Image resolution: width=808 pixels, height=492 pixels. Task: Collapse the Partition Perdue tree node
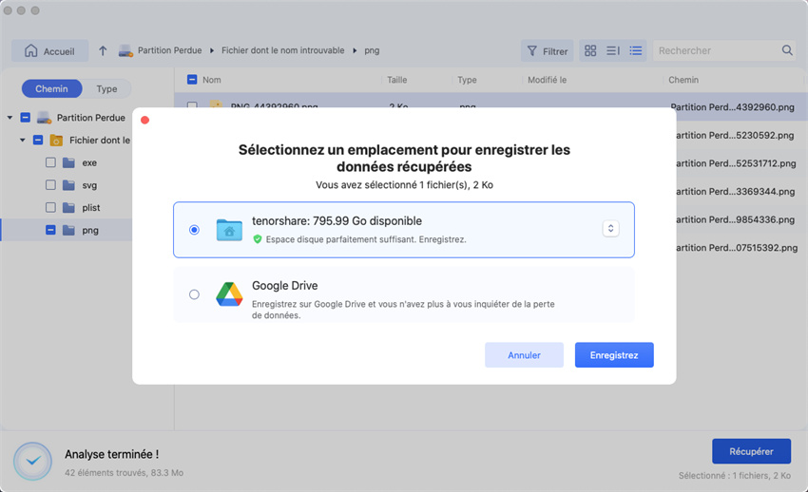10,118
